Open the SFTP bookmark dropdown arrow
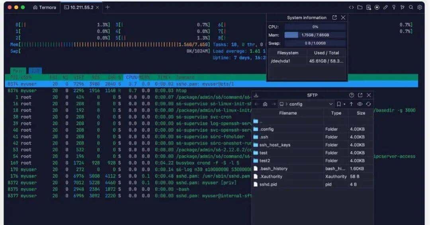The image size is (430, 225). 344,104
